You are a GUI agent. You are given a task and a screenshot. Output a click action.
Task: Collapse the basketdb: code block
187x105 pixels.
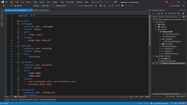pos(18,46)
